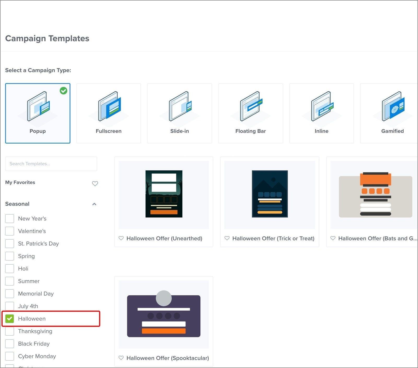
Task: Check the New Year's checkbox
Action: [x=10, y=218]
